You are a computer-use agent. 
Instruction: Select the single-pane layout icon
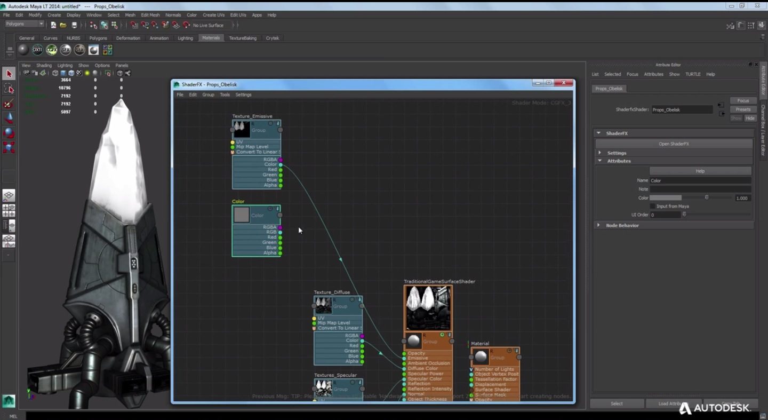pyautogui.click(x=9, y=195)
